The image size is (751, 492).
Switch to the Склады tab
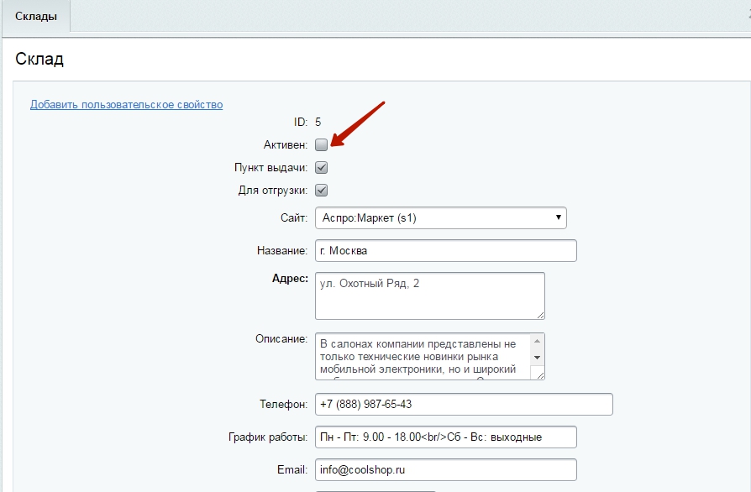coord(36,17)
